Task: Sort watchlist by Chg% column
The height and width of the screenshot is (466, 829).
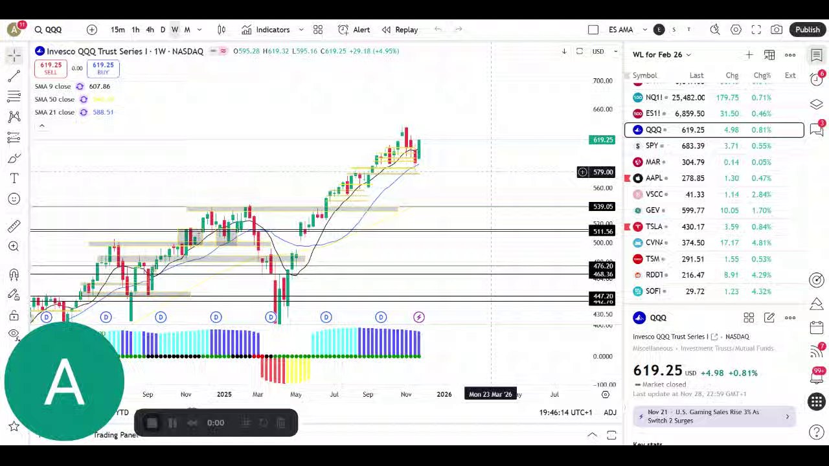Action: (x=762, y=76)
